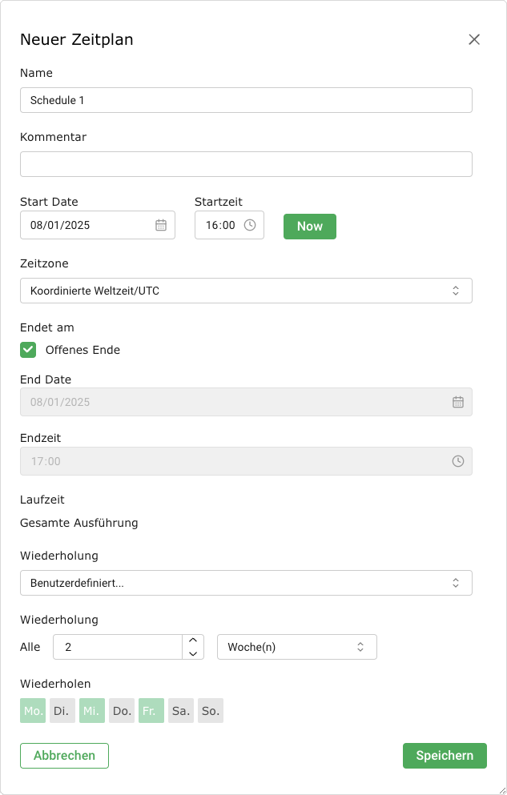Disable Friday (Fr.) repeat day

tap(151, 711)
